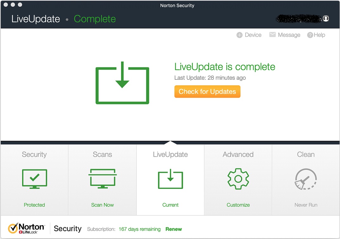Click the Message envelope icon

tap(272, 34)
